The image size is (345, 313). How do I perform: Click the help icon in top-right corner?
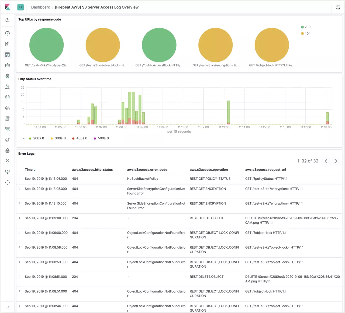click(338, 7)
